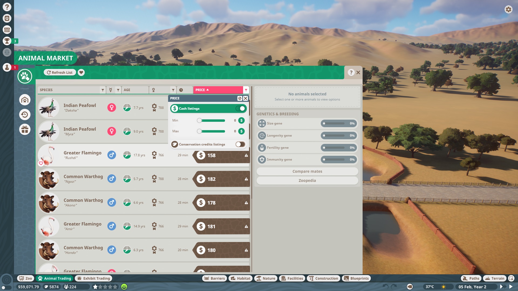Toggle the eye view mode icon

click(x=7, y=52)
